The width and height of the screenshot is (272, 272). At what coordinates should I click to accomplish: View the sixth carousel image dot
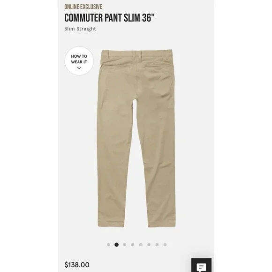(x=149, y=245)
